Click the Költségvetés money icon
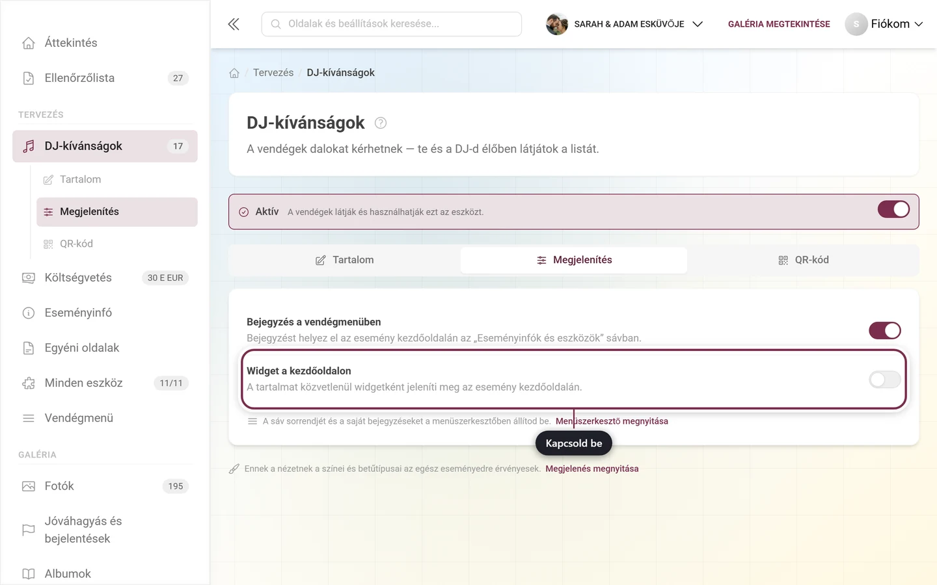The height and width of the screenshot is (585, 937). [x=29, y=278]
